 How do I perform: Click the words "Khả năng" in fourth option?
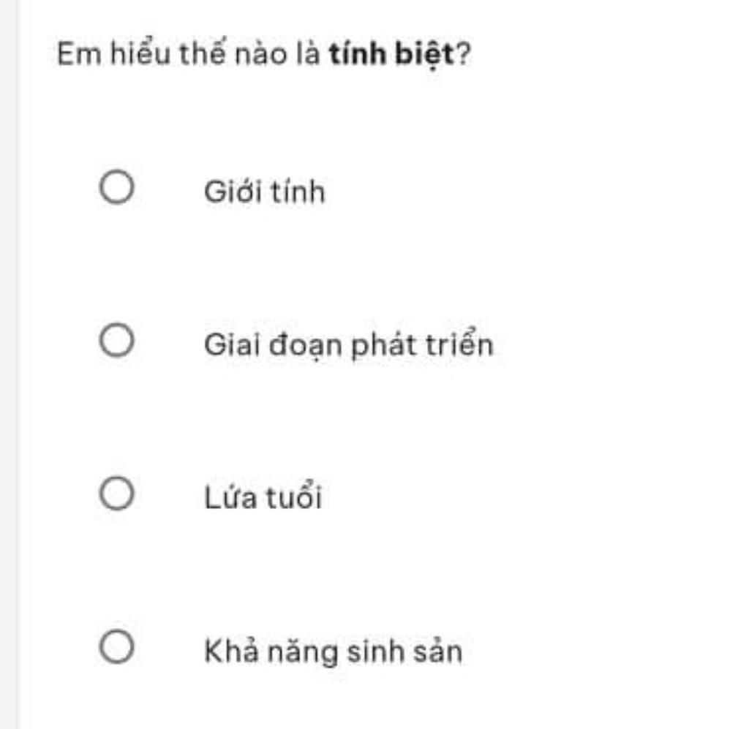pyautogui.click(x=271, y=651)
